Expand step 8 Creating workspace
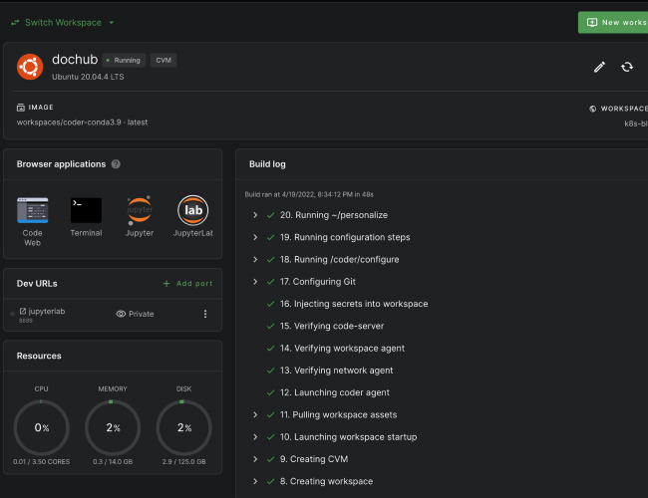Viewport: 648px width, 498px height. 255,481
